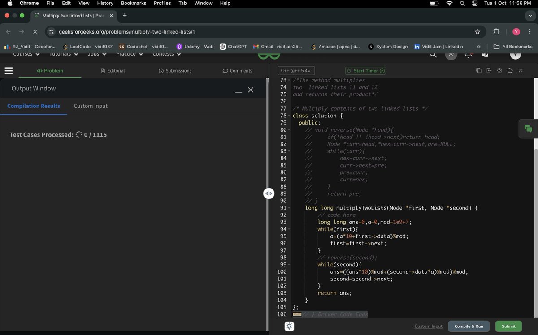Viewport: 538px width, 335px height.
Task: Collapse the while loop fold at line 94
Action: (289, 229)
